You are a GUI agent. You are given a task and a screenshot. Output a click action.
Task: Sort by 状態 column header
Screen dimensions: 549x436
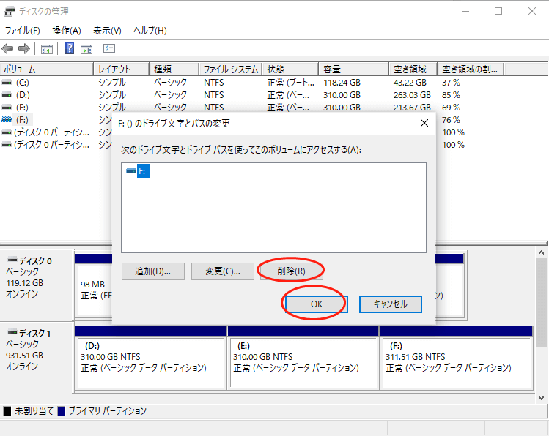tap(290, 69)
